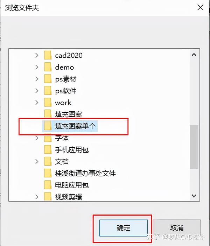210x246 pixels.
Task: Click the demo folder icon
Action: click(x=48, y=67)
